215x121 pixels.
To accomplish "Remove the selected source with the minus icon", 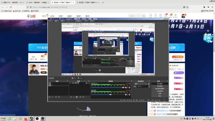I will [74, 97].
